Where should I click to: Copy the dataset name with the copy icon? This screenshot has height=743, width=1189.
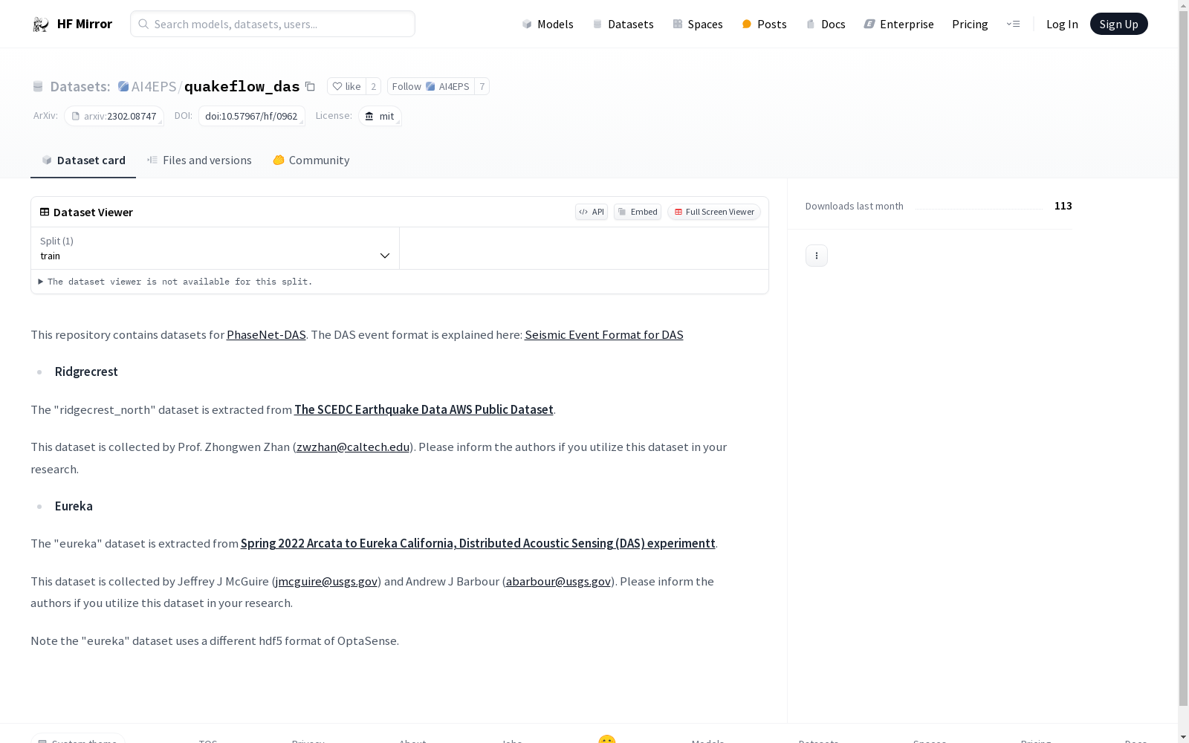pyautogui.click(x=311, y=87)
